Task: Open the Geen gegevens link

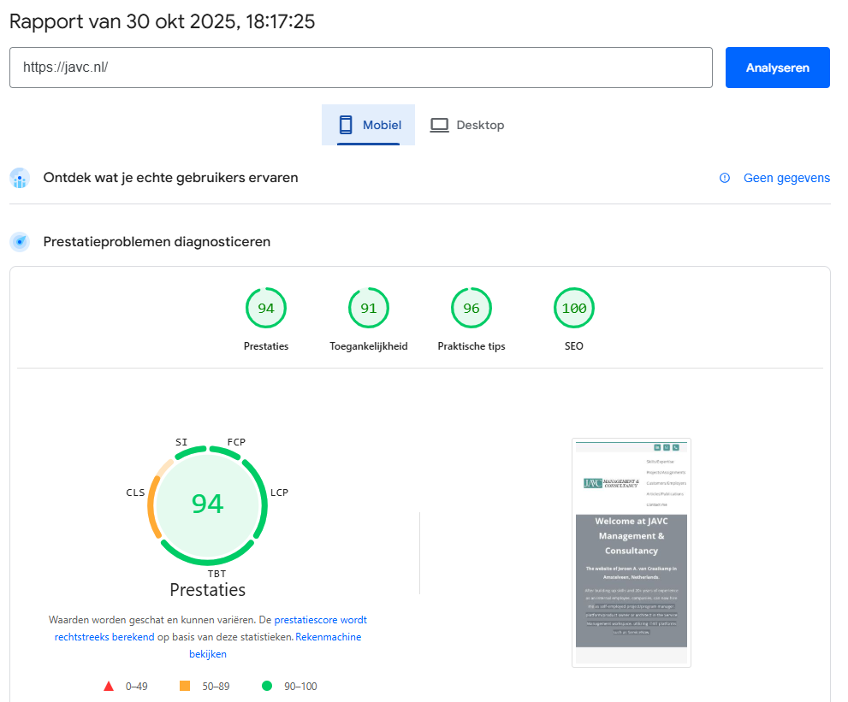Action: pyautogui.click(x=786, y=178)
